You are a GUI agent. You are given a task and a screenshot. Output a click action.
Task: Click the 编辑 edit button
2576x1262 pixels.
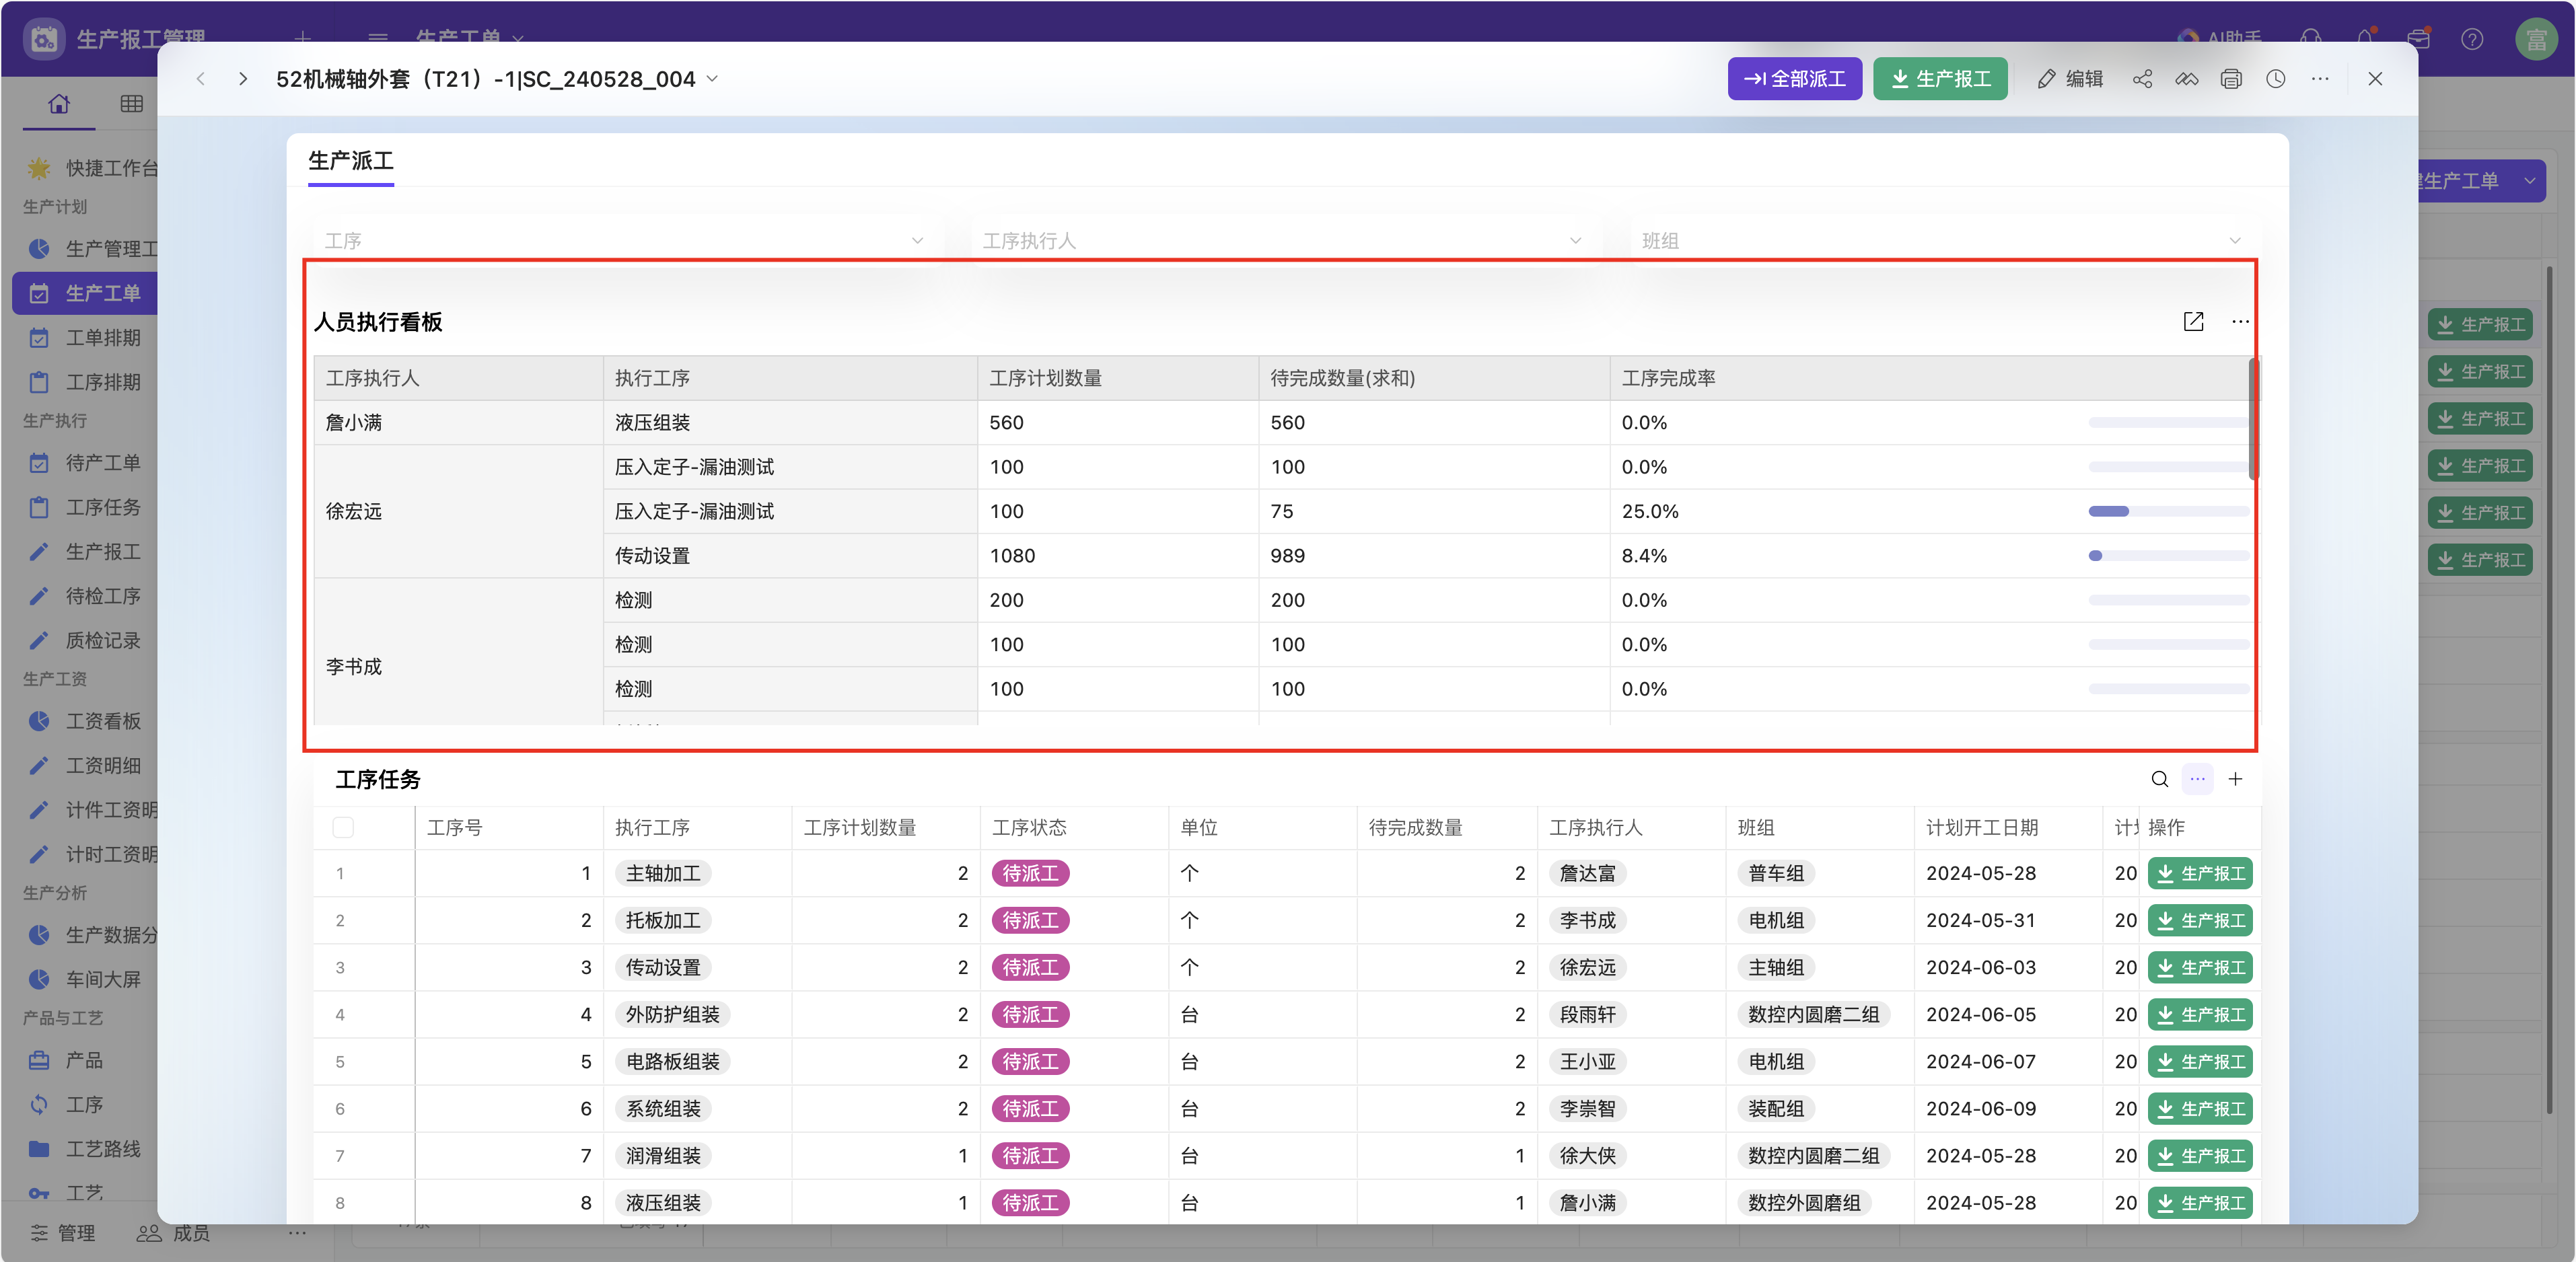point(2070,79)
